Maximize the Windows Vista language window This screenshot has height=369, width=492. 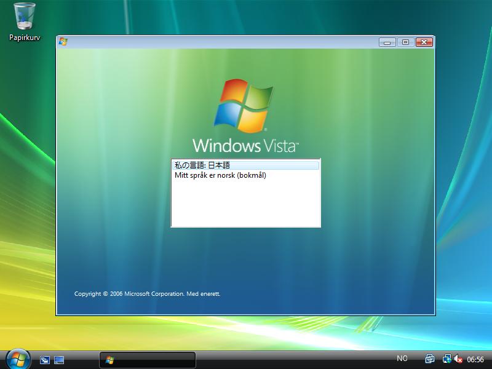pyautogui.click(x=405, y=42)
